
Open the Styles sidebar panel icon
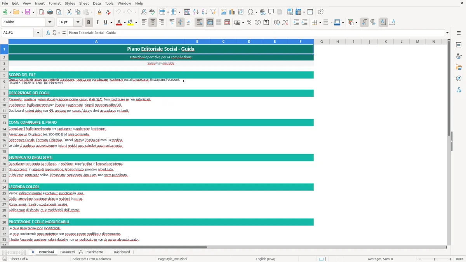pyautogui.click(x=459, y=56)
